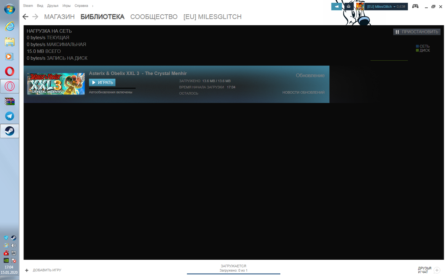Open WinRAR from the taskbar
The width and height of the screenshot is (448, 280).
point(9,101)
